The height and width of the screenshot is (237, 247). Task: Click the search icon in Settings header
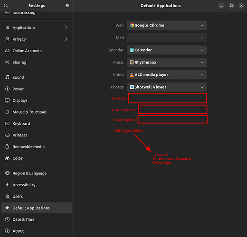pos(6,6)
